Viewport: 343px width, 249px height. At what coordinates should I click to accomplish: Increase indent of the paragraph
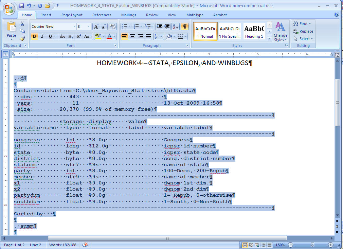[x=167, y=26]
